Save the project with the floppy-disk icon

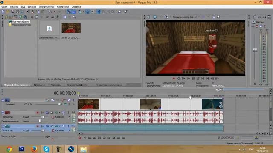[12, 11]
